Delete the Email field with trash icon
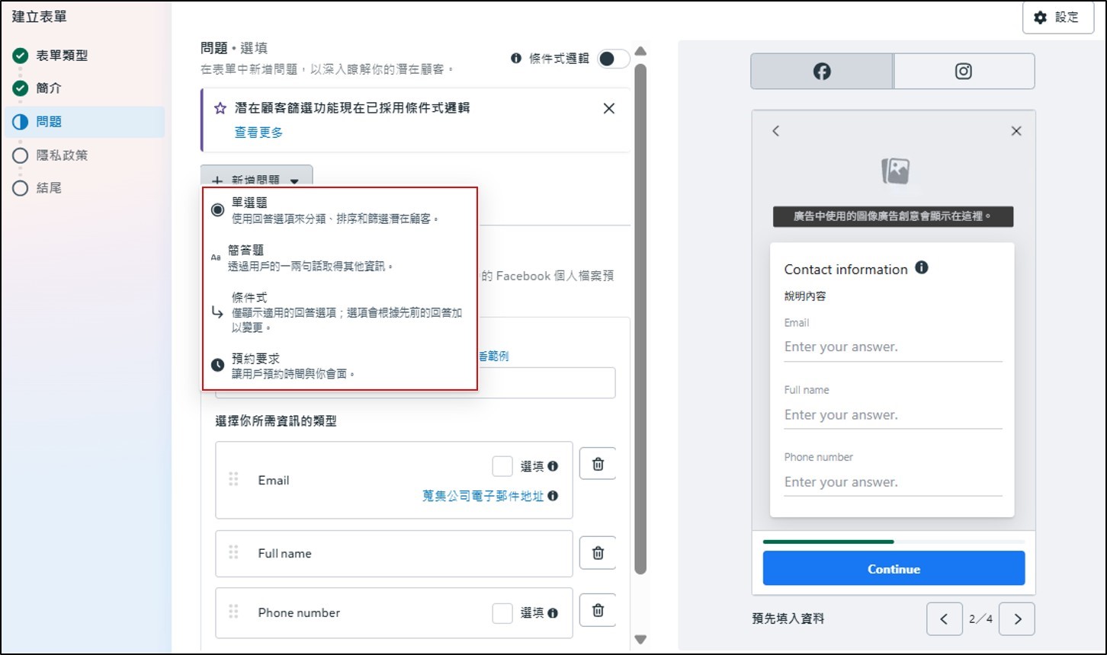 [x=598, y=464]
